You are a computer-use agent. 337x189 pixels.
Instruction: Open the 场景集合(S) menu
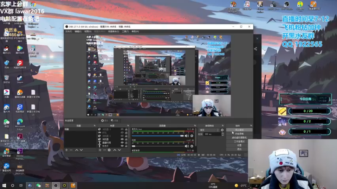(113, 31)
